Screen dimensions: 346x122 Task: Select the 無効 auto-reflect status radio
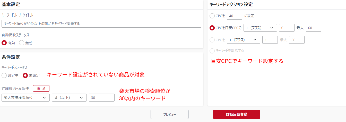(x=22, y=43)
